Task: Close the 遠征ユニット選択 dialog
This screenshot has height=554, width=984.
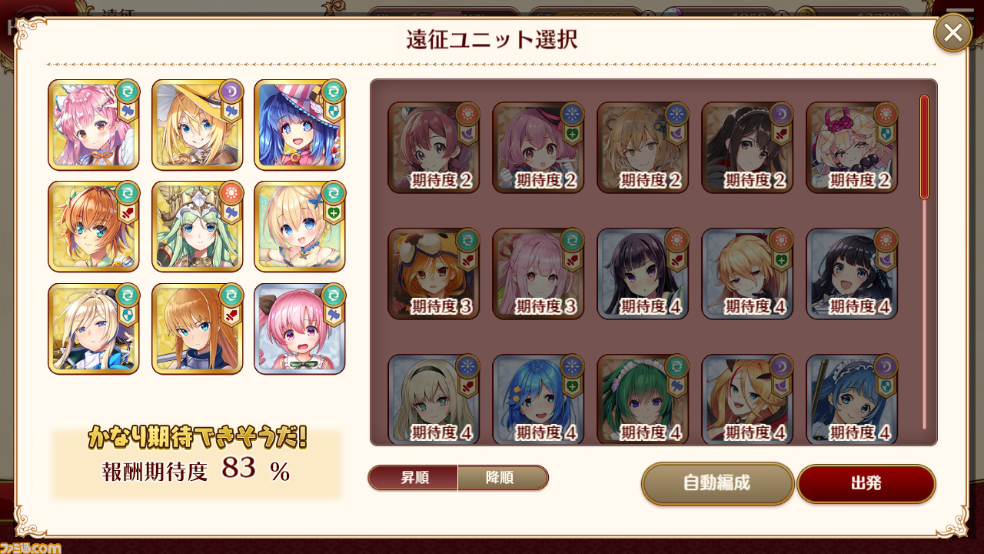Action: (953, 33)
